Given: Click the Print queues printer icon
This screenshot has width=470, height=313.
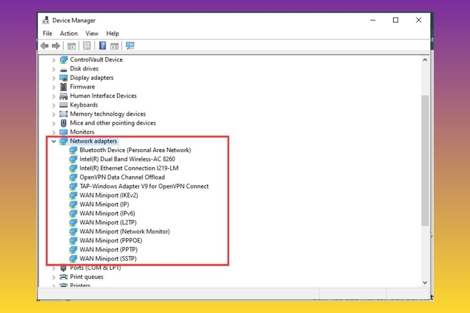Looking at the screenshot, I should pos(63,277).
